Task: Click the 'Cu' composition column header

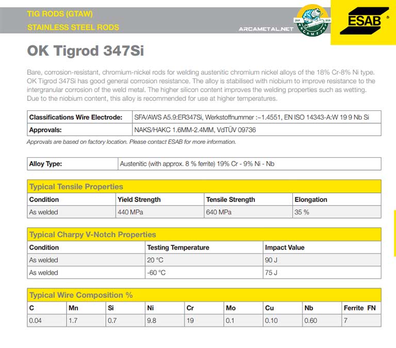Action: click(x=270, y=308)
